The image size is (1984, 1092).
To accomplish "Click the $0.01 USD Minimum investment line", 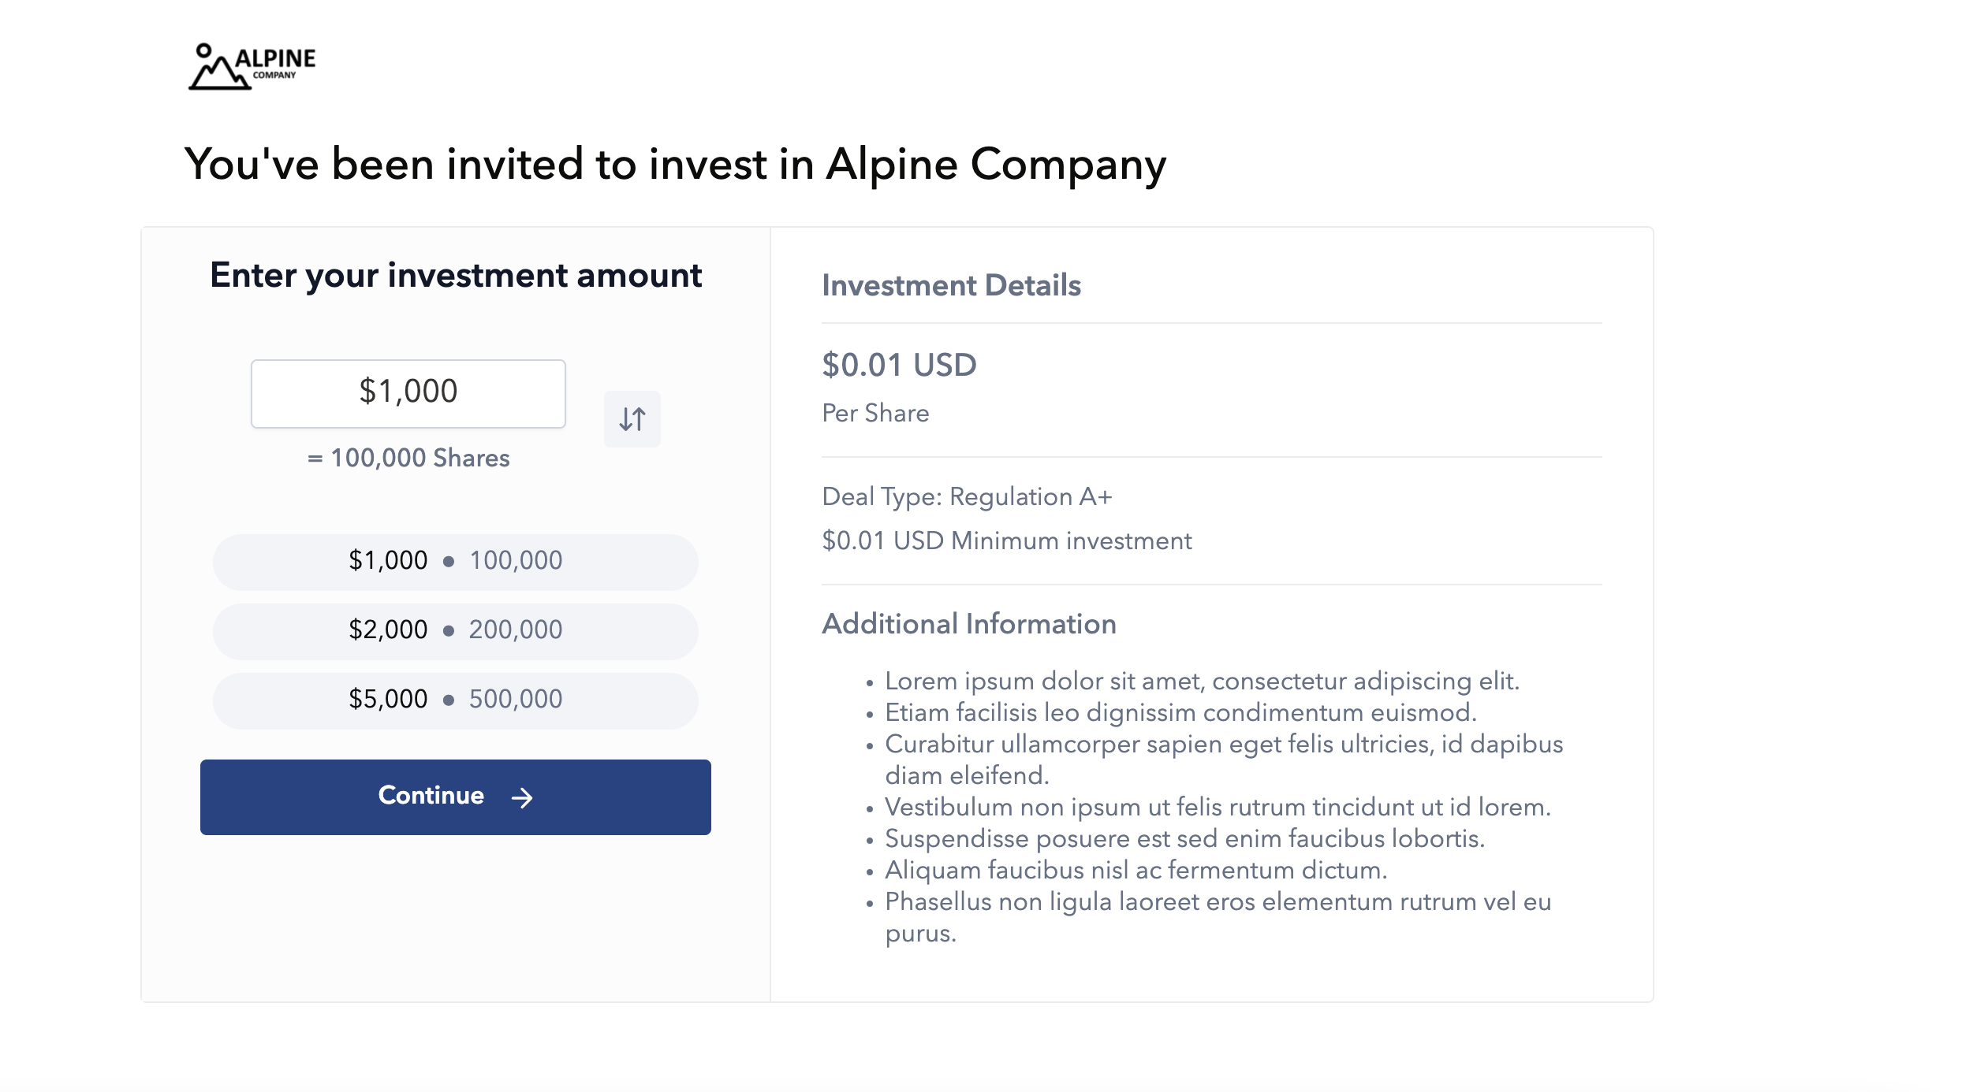I will (1007, 540).
